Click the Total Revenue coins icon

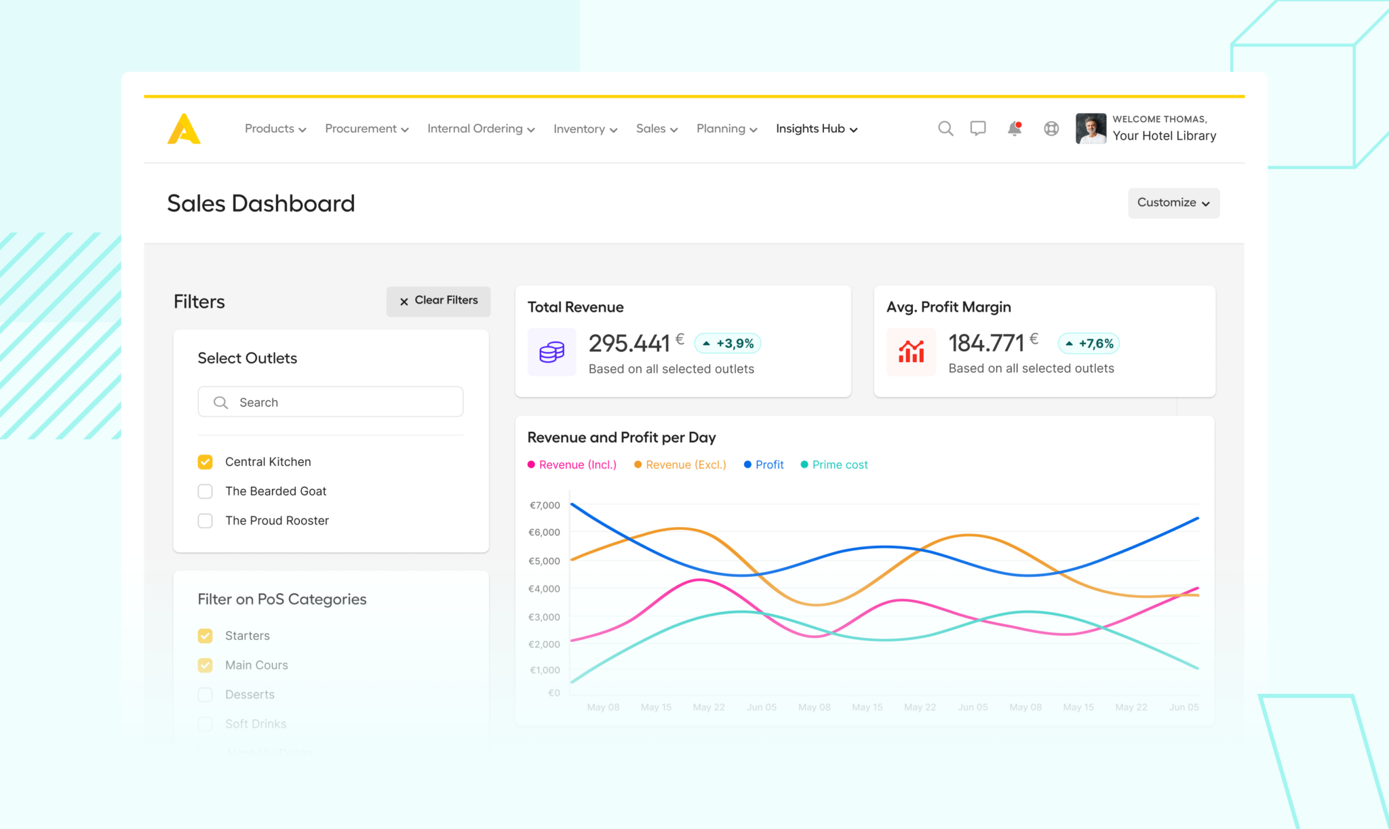point(551,352)
